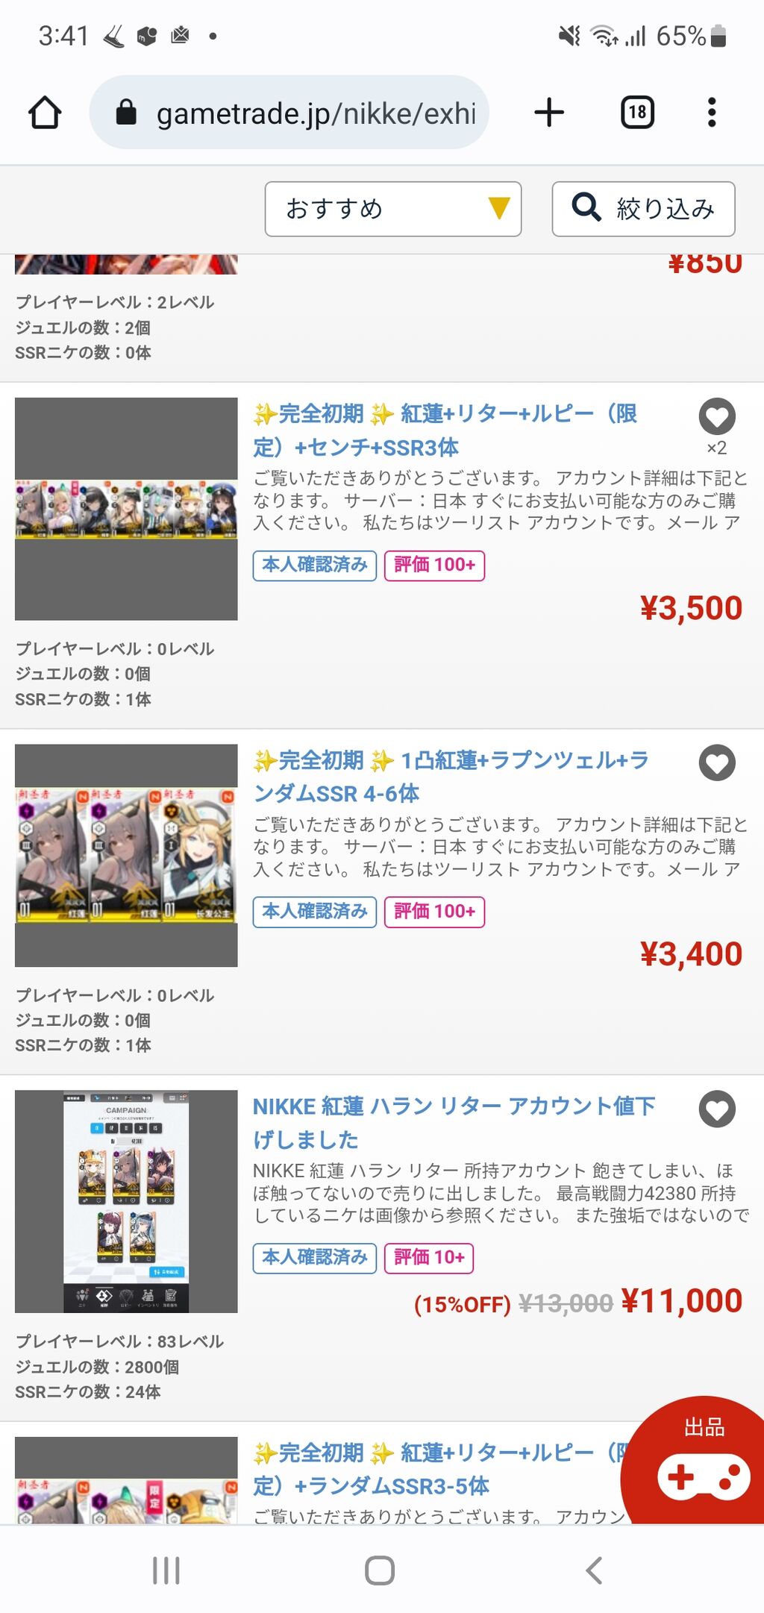The height and width of the screenshot is (1613, 764).
Task: Click 本人確認済み badge on ¥11,000 listing
Action: pos(314,1258)
